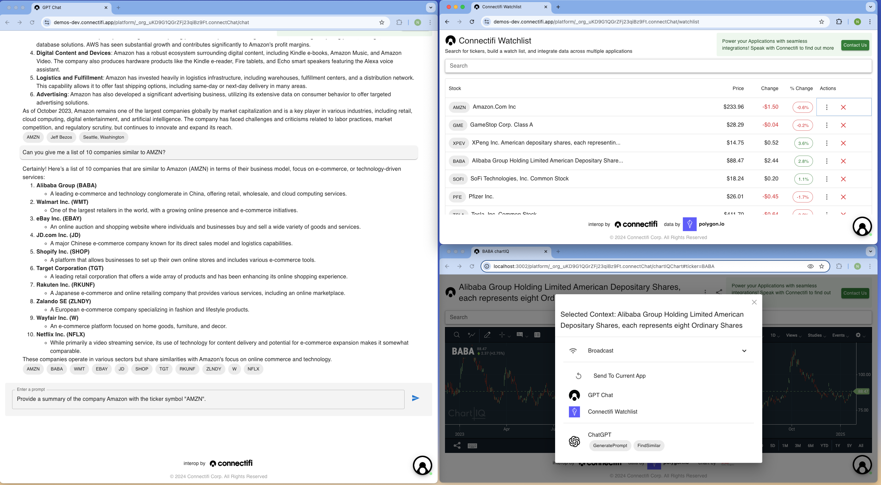This screenshot has height=485, width=881.
Task: Click Contact Us in the Watchlist window
Action: [x=855, y=45]
